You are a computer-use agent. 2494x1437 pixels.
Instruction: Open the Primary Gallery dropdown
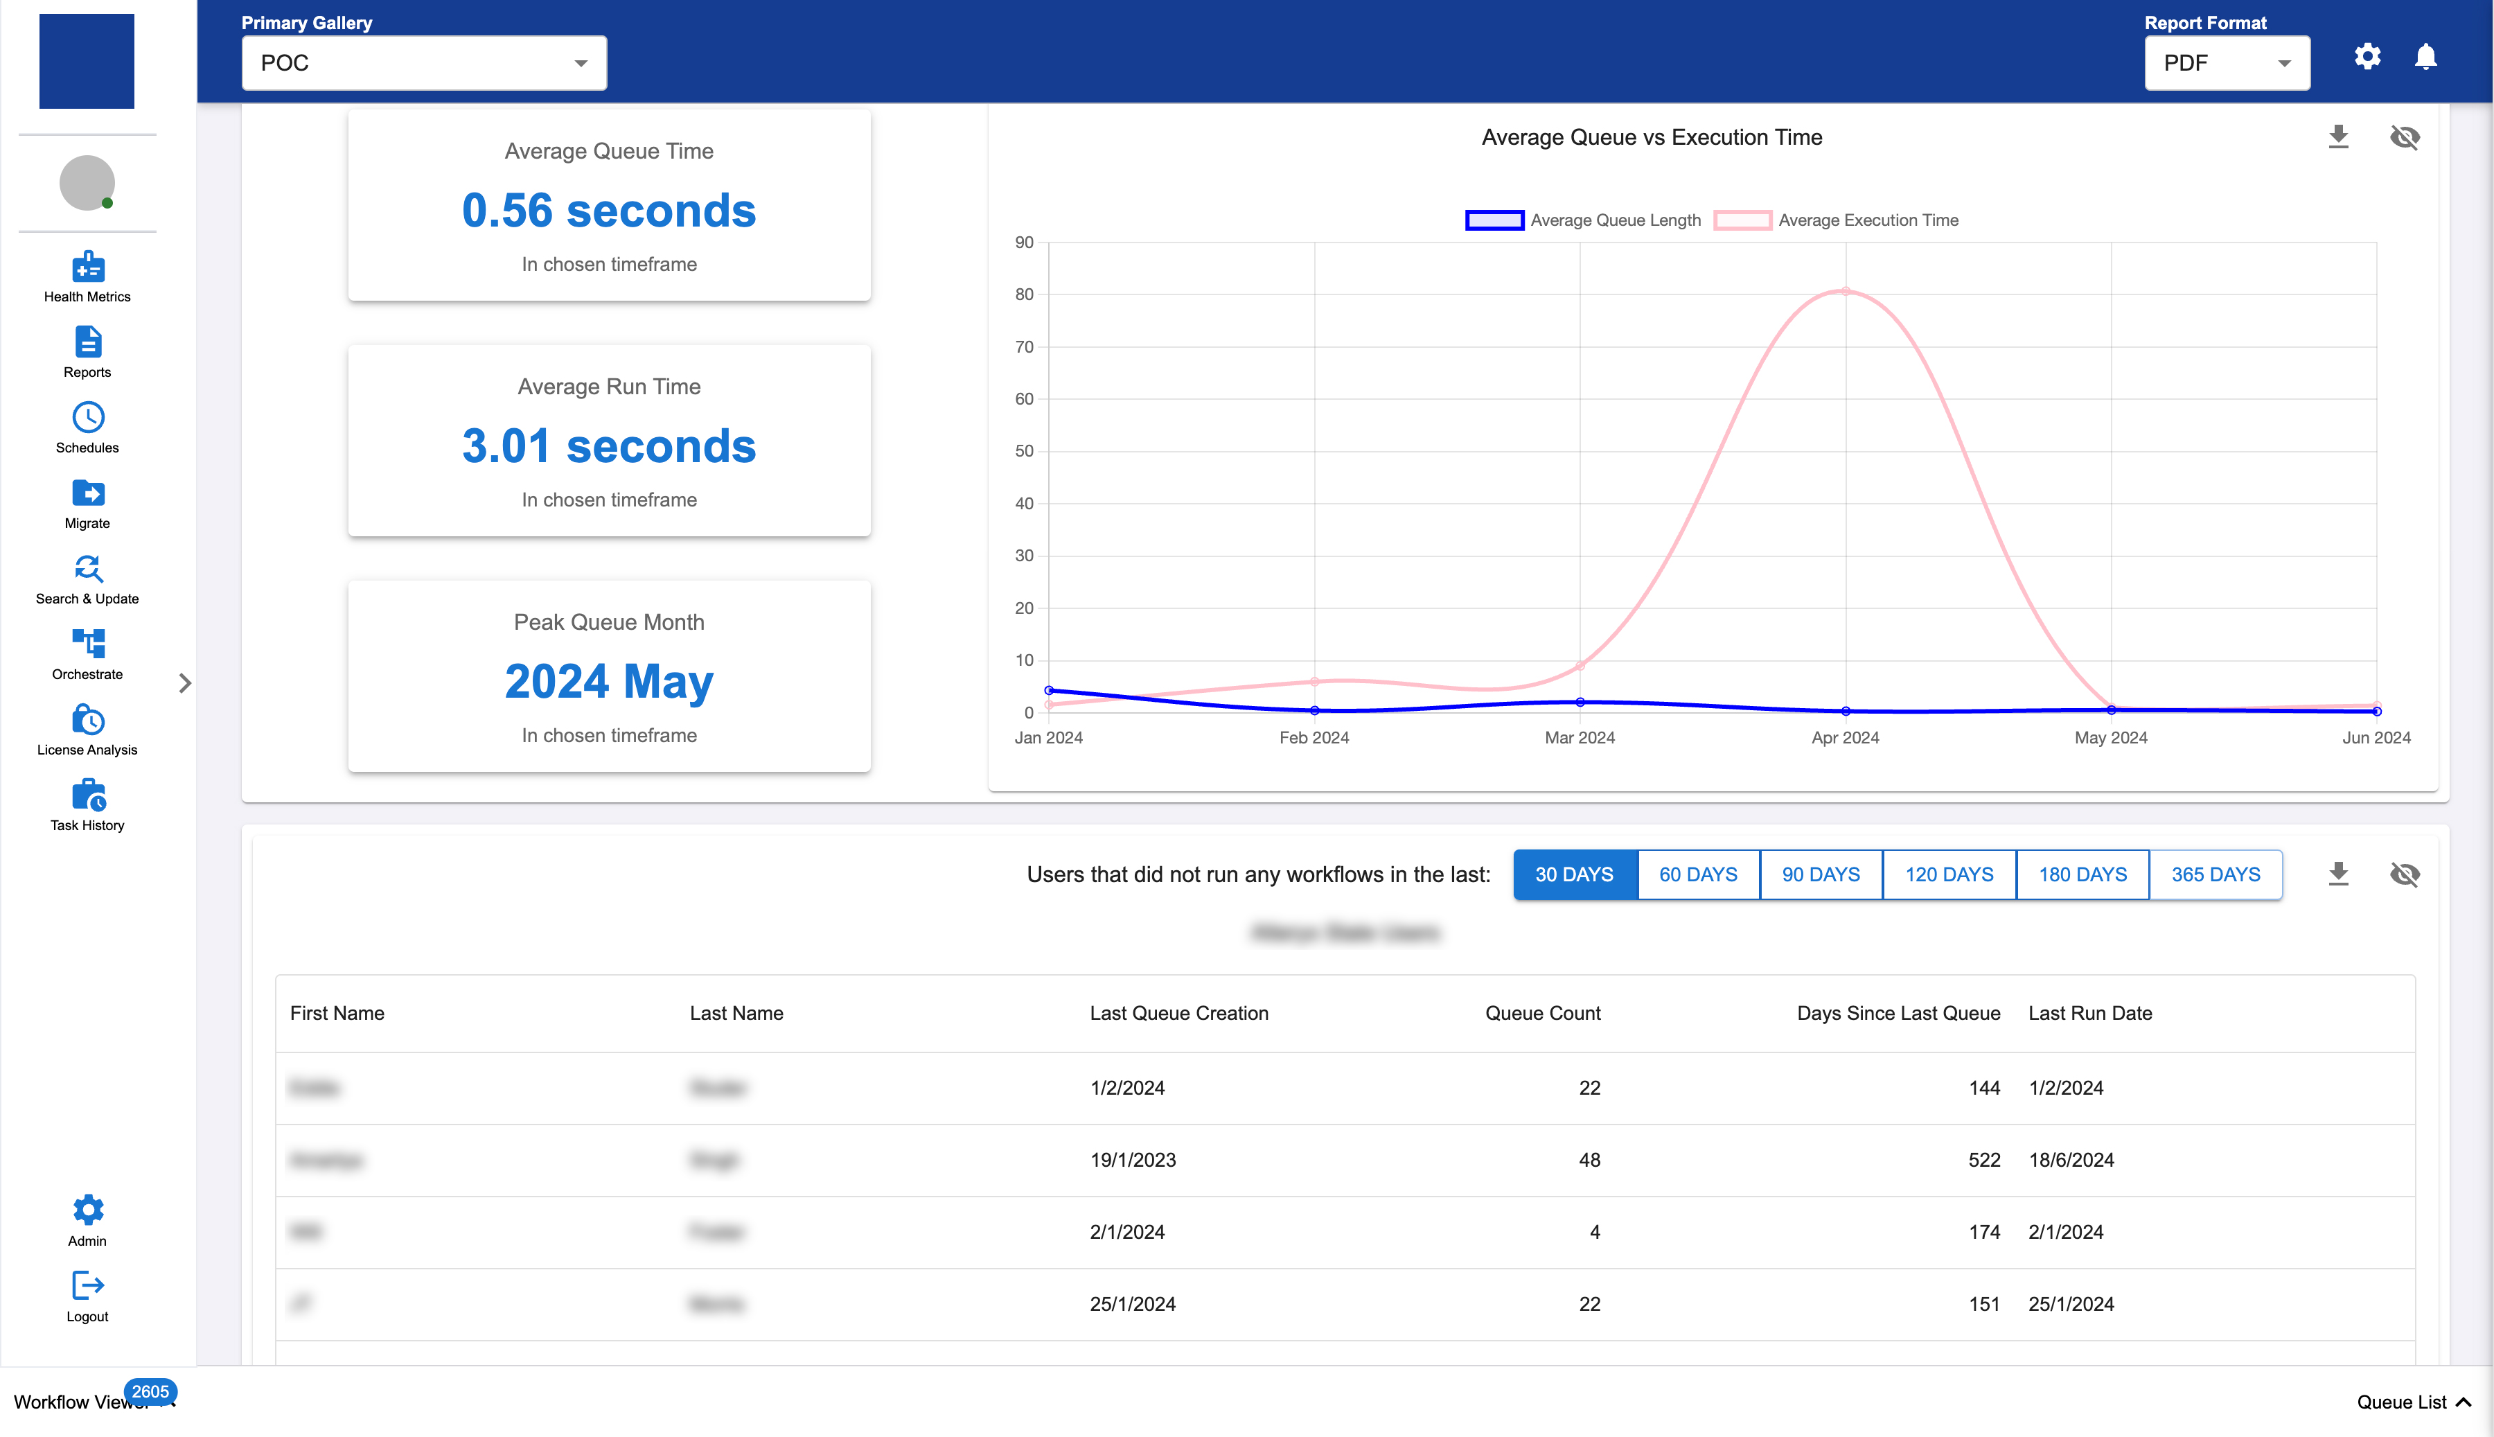[423, 63]
